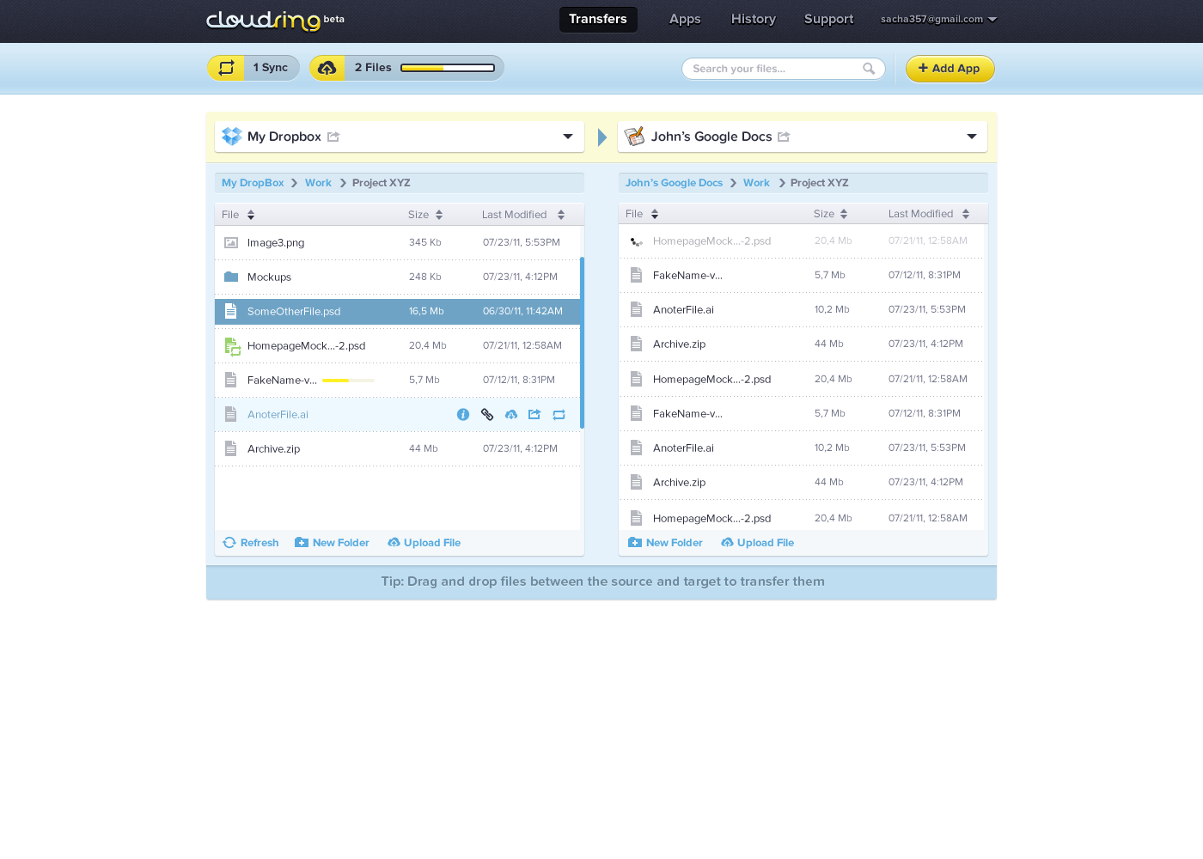1203x859 pixels.
Task: Click the link icon on the AnoterFile.ai row
Action: (487, 414)
